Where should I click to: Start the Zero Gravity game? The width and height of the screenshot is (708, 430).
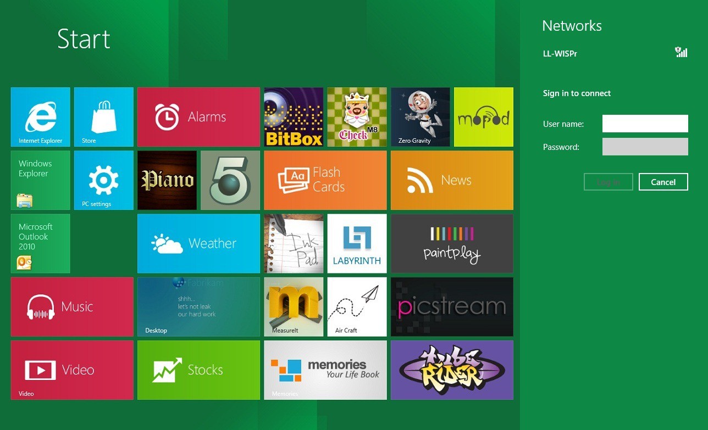coord(420,116)
